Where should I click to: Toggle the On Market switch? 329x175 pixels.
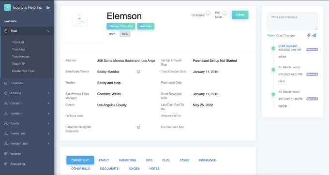click(208, 13)
